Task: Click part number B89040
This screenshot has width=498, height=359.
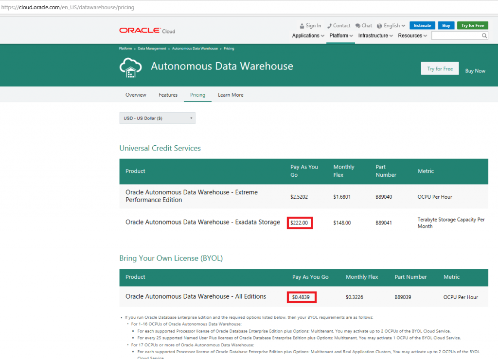Action: click(384, 197)
